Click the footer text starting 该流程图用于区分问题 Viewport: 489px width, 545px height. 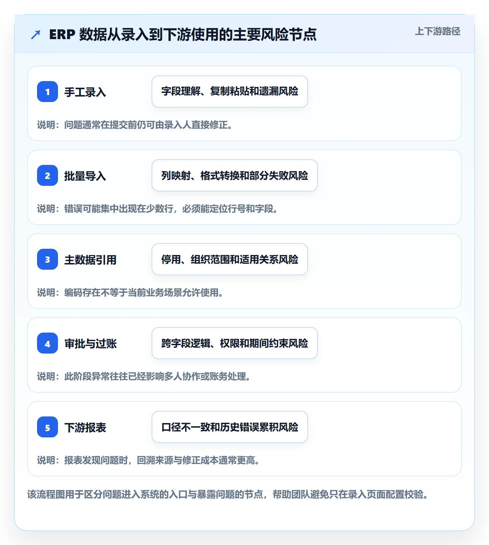[x=228, y=494]
